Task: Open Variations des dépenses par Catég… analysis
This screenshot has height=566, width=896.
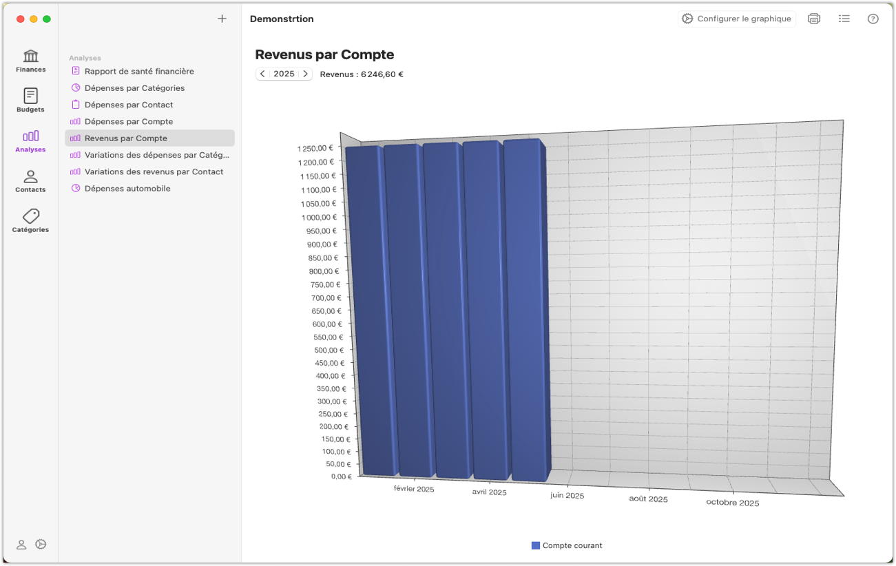Action: (149, 155)
